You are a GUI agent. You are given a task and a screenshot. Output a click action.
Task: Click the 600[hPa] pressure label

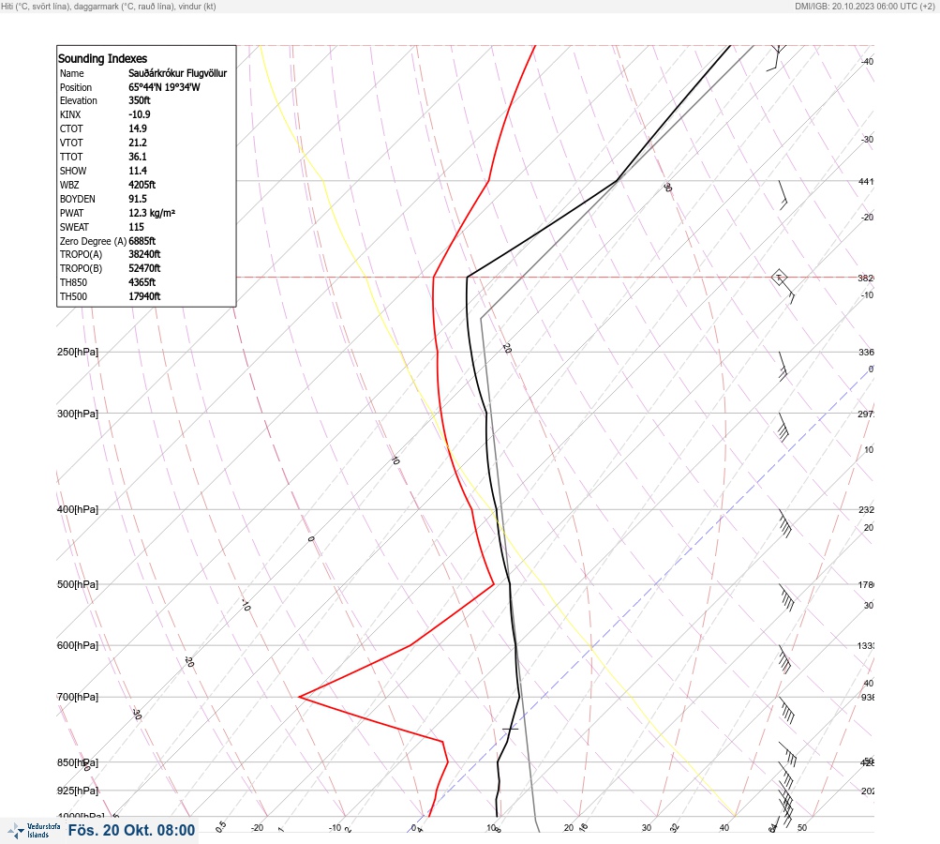[x=78, y=645]
